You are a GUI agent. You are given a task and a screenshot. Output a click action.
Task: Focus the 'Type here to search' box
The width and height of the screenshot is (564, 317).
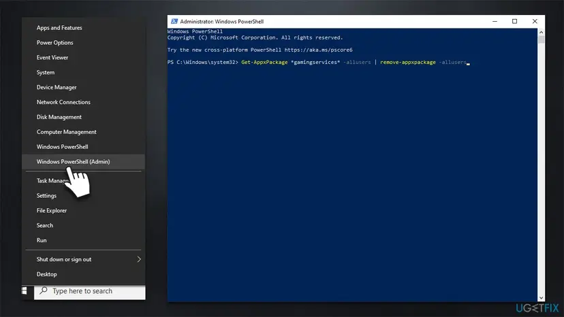coord(90,293)
